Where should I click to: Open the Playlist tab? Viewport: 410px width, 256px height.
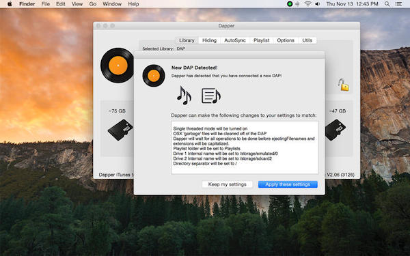pos(262,40)
